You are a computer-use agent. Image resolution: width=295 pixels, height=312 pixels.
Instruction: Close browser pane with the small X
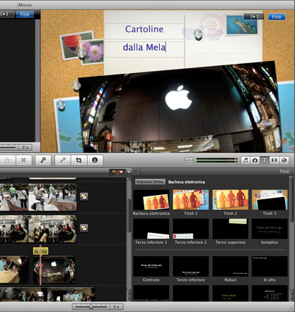[x=136, y=172]
